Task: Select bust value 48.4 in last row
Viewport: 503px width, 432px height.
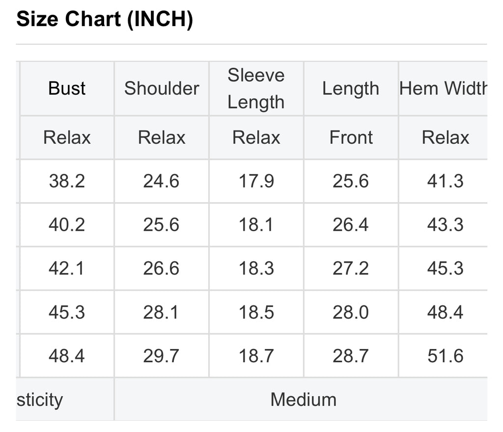Action: pyautogui.click(x=67, y=356)
